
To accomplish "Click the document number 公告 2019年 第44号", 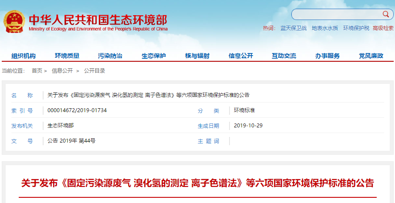I will pyautogui.click(x=71, y=140).
